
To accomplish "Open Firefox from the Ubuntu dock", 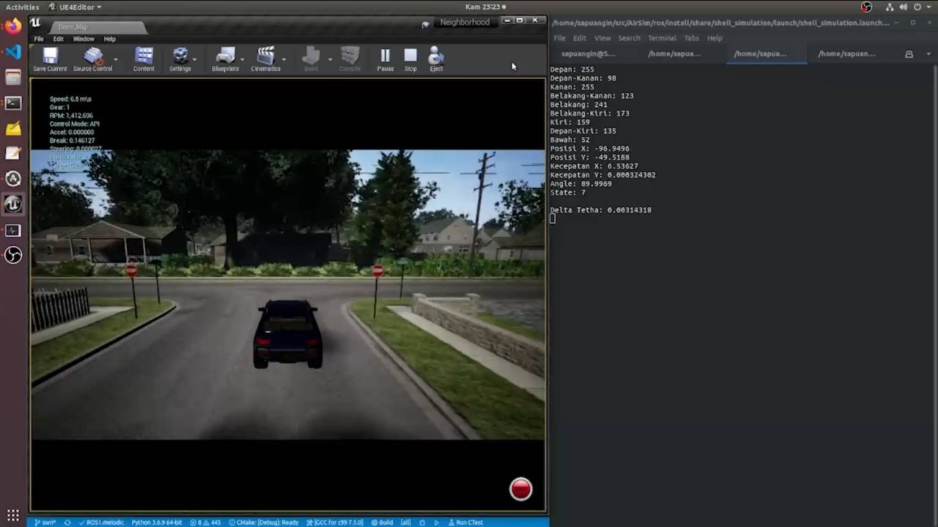I will (x=13, y=27).
